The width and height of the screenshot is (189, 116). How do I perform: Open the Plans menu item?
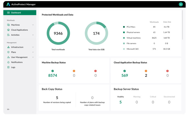click(x=14, y=52)
